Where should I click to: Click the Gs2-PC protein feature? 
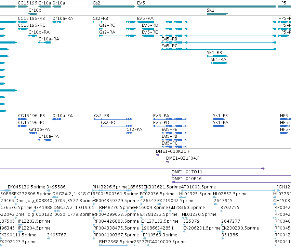(x=117, y=126)
